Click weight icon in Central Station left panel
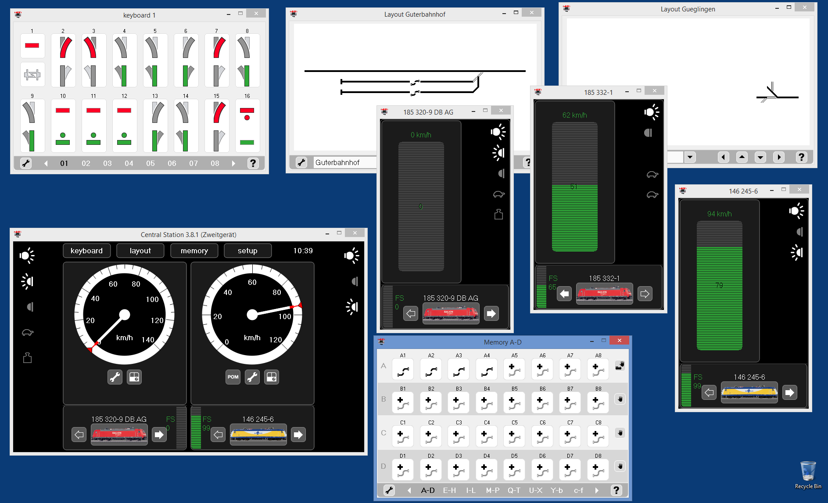The image size is (828, 503). click(x=27, y=358)
